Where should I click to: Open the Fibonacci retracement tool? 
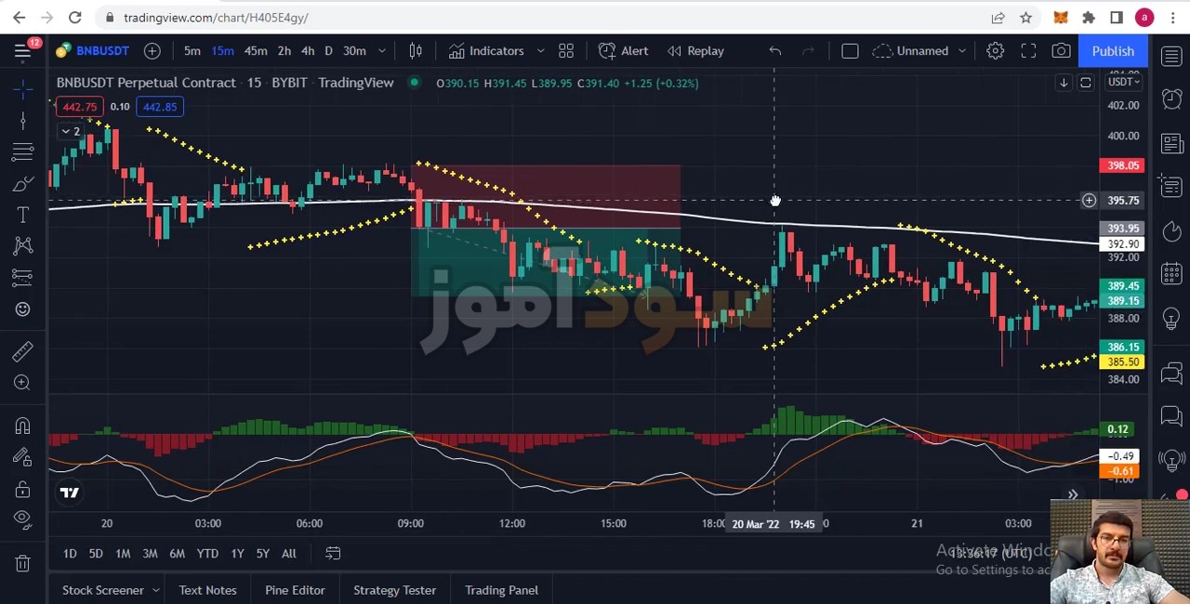[23, 152]
